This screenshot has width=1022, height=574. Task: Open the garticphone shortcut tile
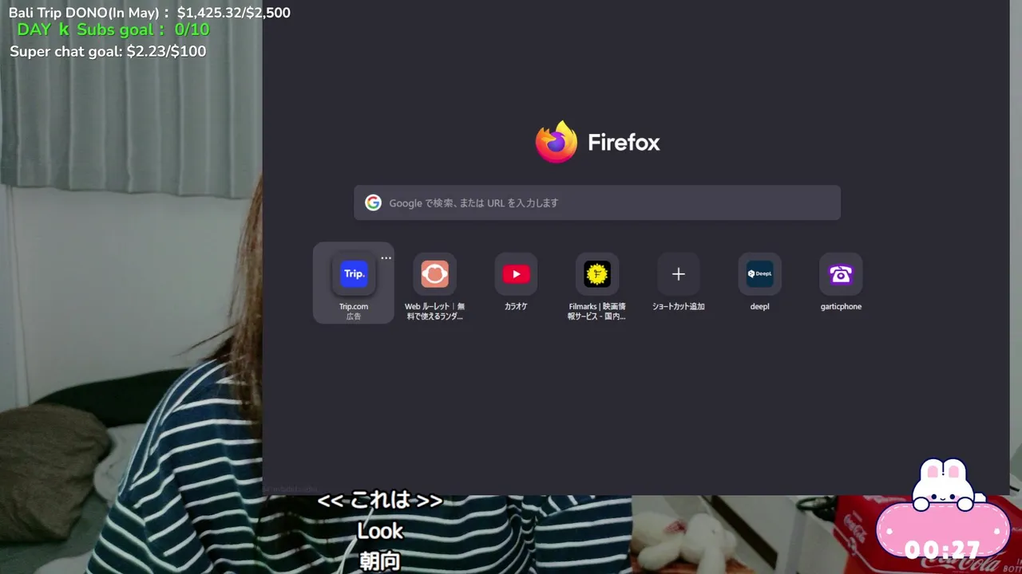[x=841, y=274]
